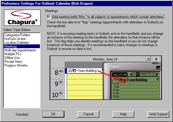
Task: Click the circled Mtg: prefix in preview image
Action: click(123, 80)
